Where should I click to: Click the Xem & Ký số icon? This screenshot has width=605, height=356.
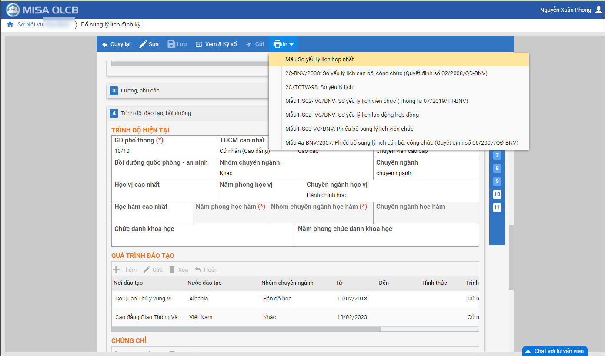(x=199, y=44)
